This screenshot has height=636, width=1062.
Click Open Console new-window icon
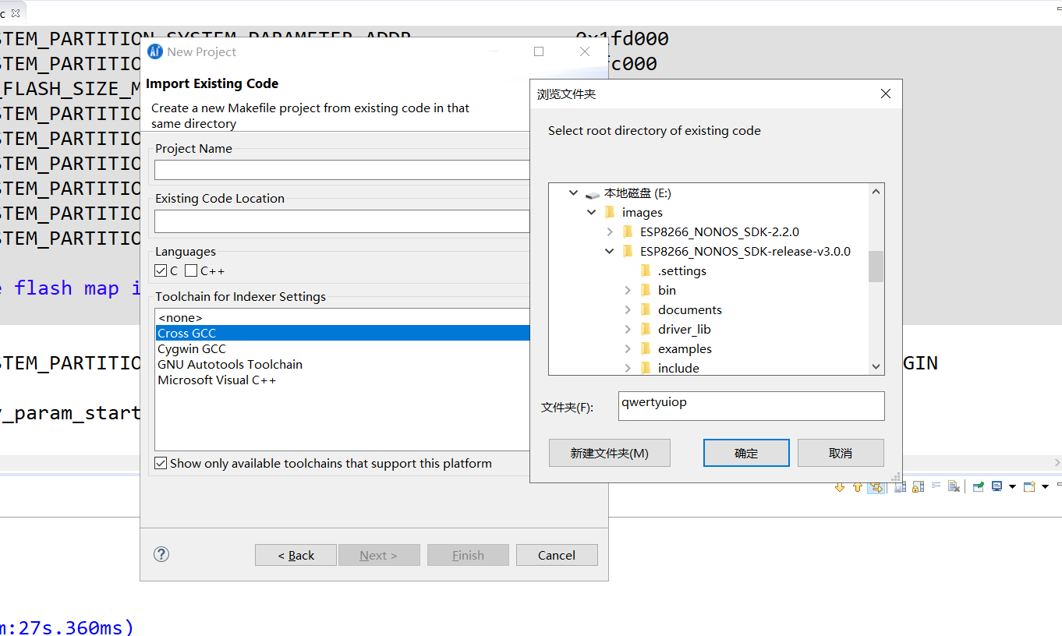tap(1028, 487)
